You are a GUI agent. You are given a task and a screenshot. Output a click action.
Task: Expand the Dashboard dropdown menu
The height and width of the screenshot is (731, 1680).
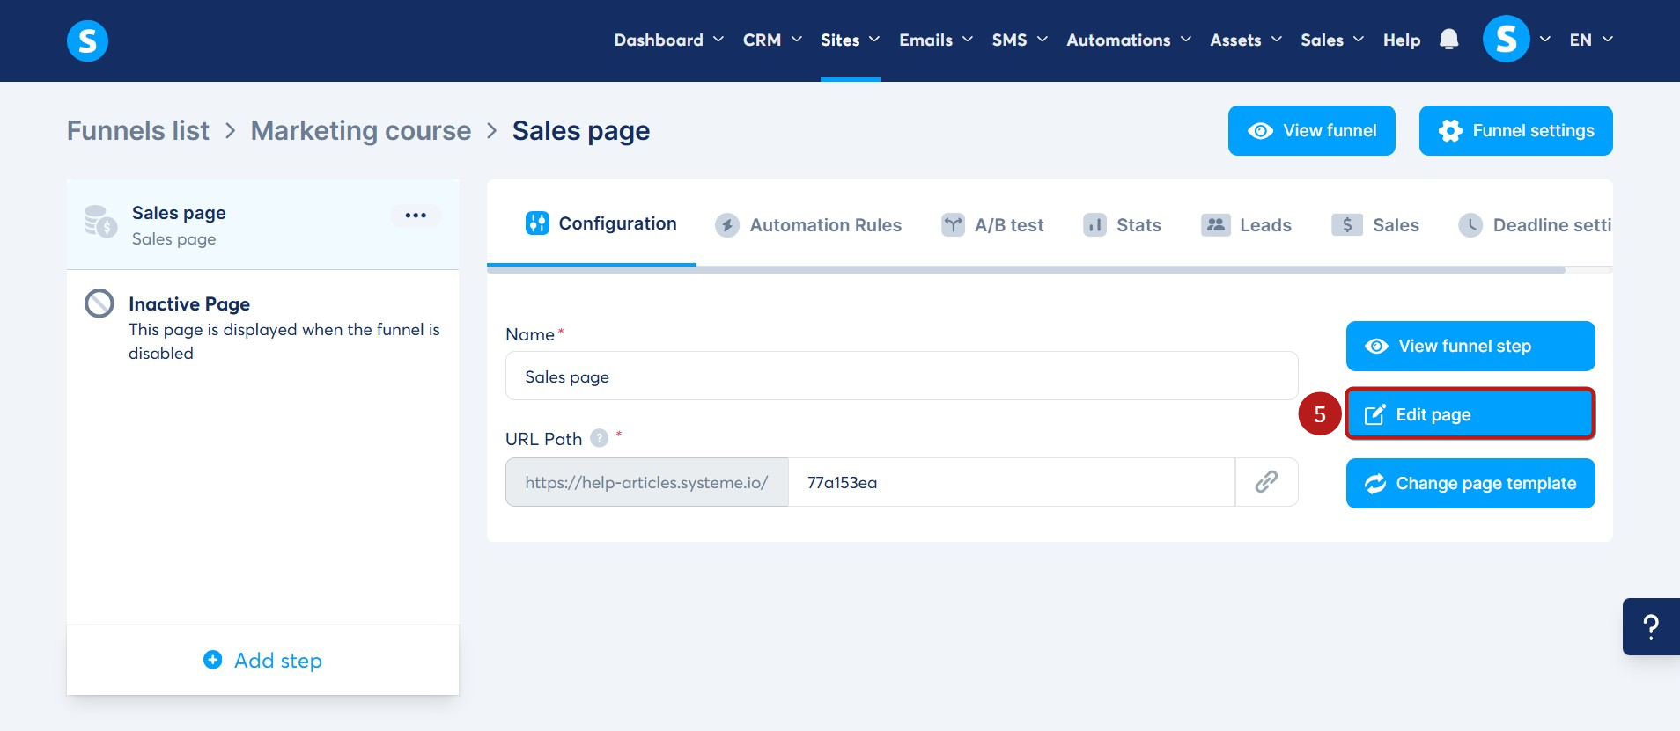(669, 40)
